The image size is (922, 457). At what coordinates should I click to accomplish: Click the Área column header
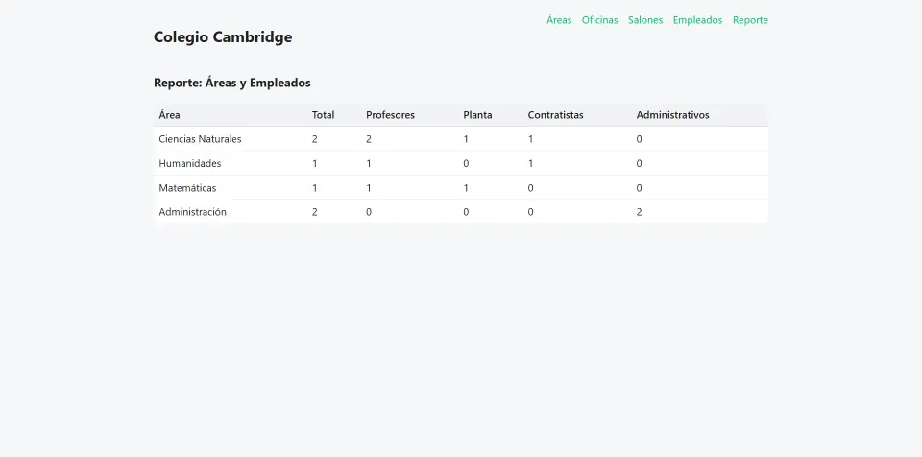click(x=169, y=114)
